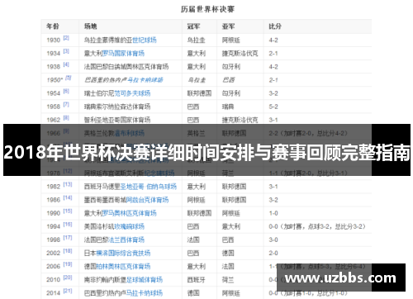Open reference [8] beside year 1962
413x299 pixels.
[66, 118]
